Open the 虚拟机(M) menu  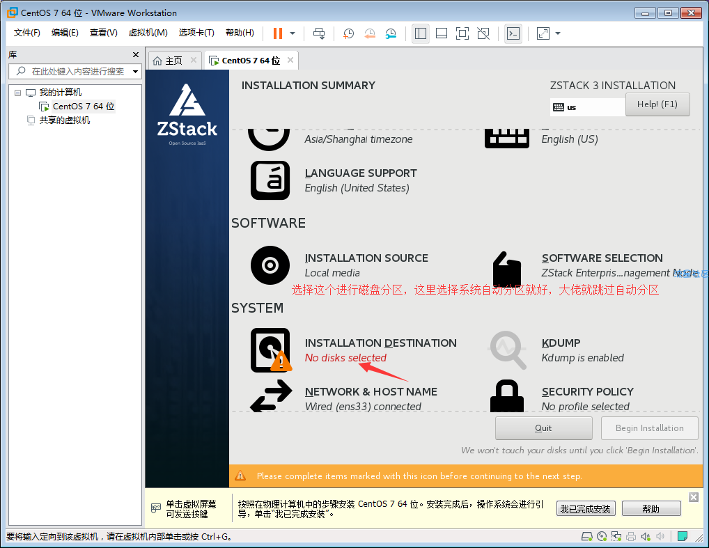pyautogui.click(x=148, y=33)
